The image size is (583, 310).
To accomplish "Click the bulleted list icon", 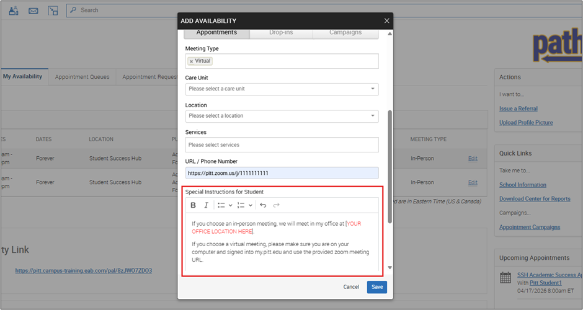I will pos(221,205).
